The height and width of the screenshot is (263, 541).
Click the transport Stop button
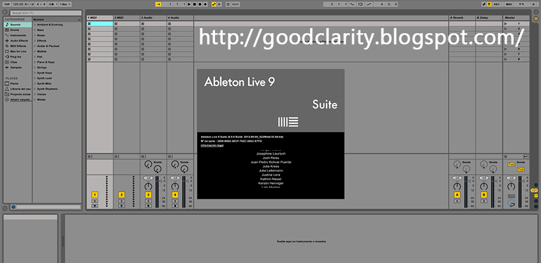click(x=194, y=4)
